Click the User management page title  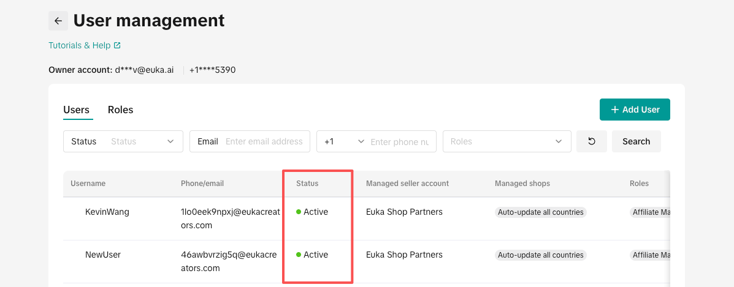coord(149,21)
